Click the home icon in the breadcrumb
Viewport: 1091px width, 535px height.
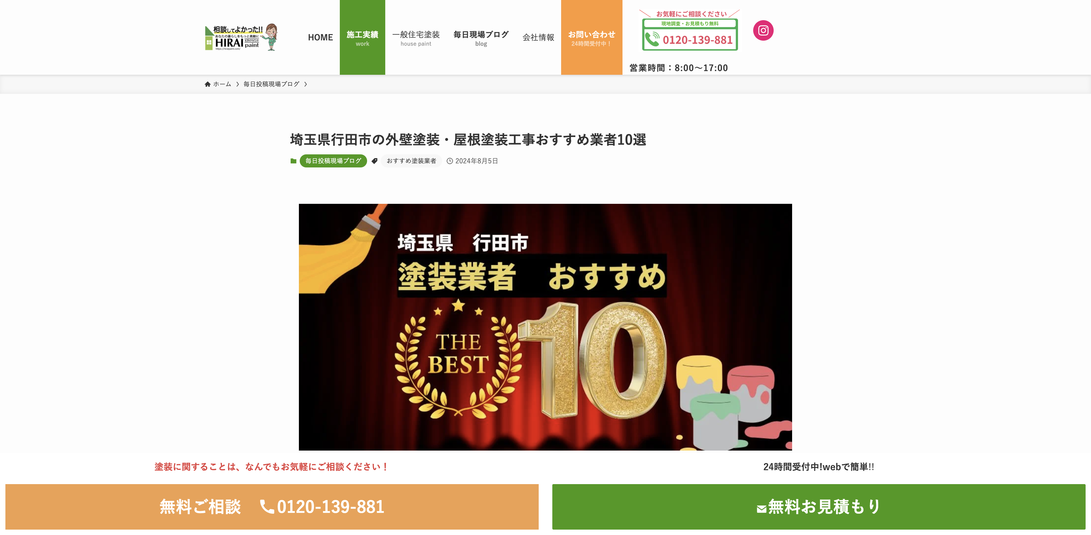[x=207, y=84]
